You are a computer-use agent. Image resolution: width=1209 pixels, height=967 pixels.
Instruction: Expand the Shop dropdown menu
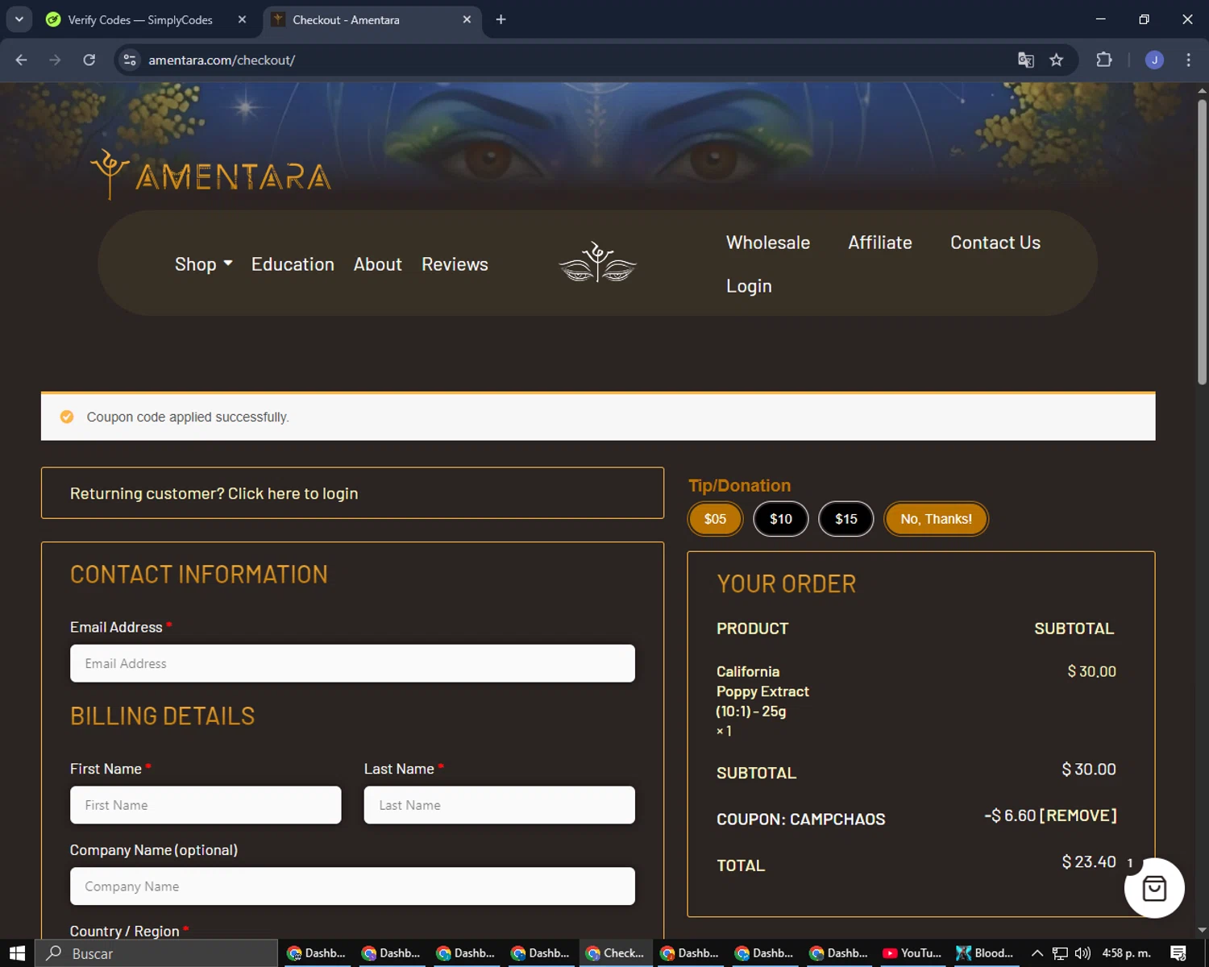click(204, 264)
